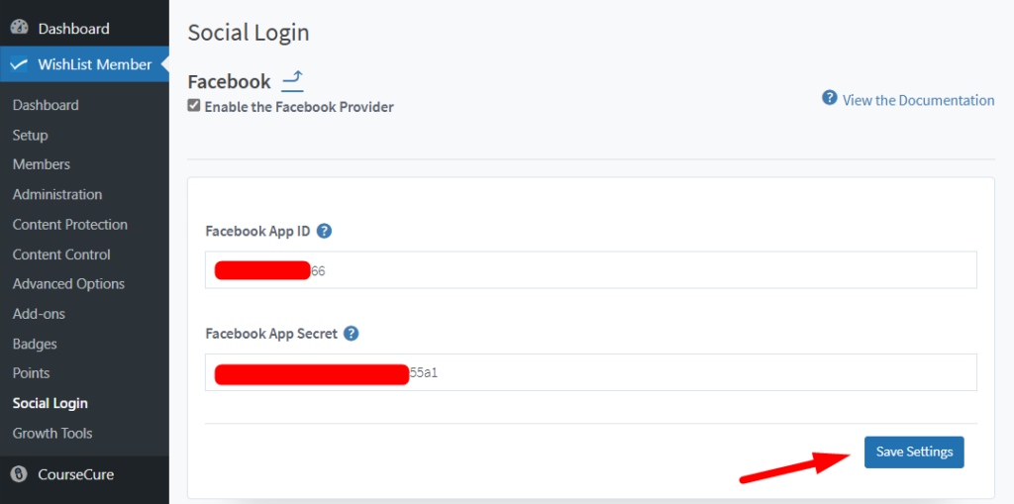The image size is (1014, 504).
Task: Open Growth Tools submenu item
Action: [x=52, y=433]
